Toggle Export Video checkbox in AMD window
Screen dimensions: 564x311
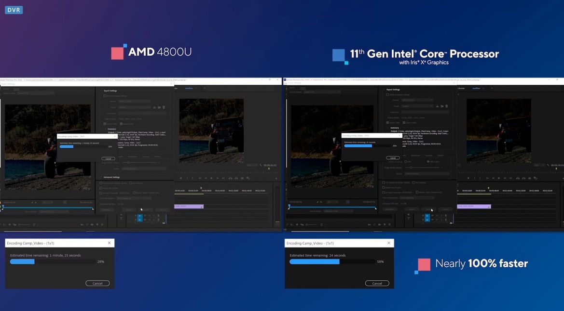[x=105, y=124]
